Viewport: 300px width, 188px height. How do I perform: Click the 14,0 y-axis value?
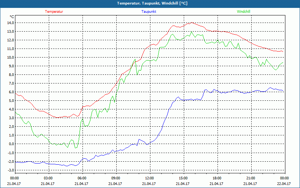tap(11, 23)
